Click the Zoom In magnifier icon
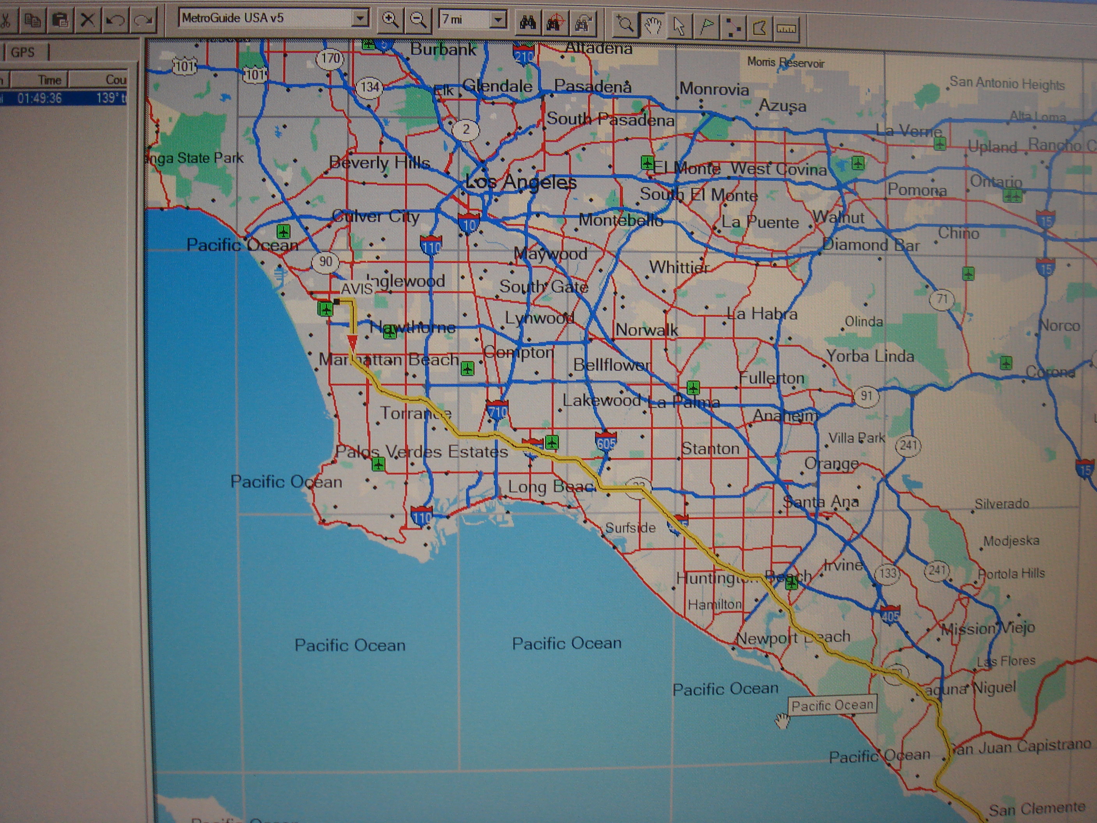This screenshot has height=823, width=1097. tap(390, 20)
